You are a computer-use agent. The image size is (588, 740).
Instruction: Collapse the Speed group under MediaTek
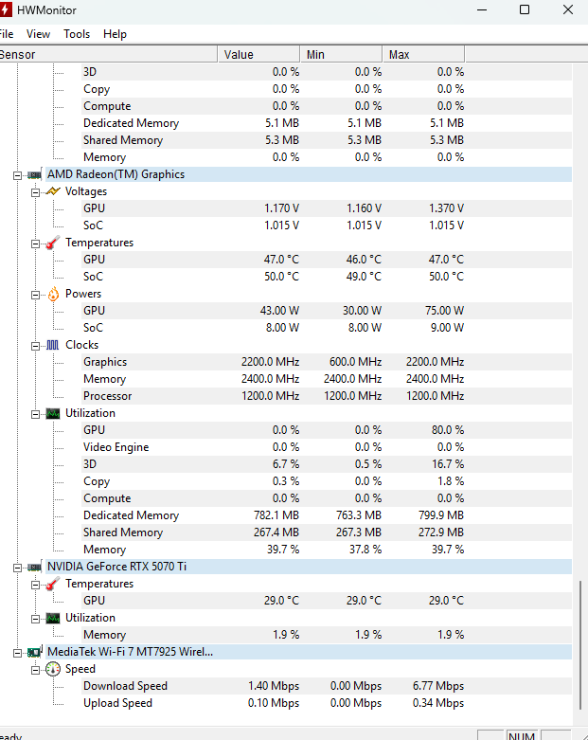pyautogui.click(x=35, y=670)
